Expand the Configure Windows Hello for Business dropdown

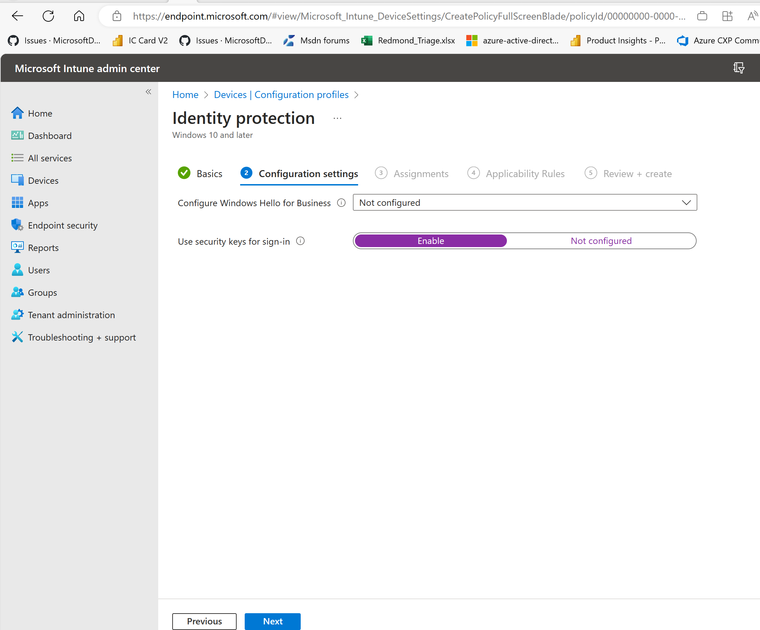click(x=525, y=203)
